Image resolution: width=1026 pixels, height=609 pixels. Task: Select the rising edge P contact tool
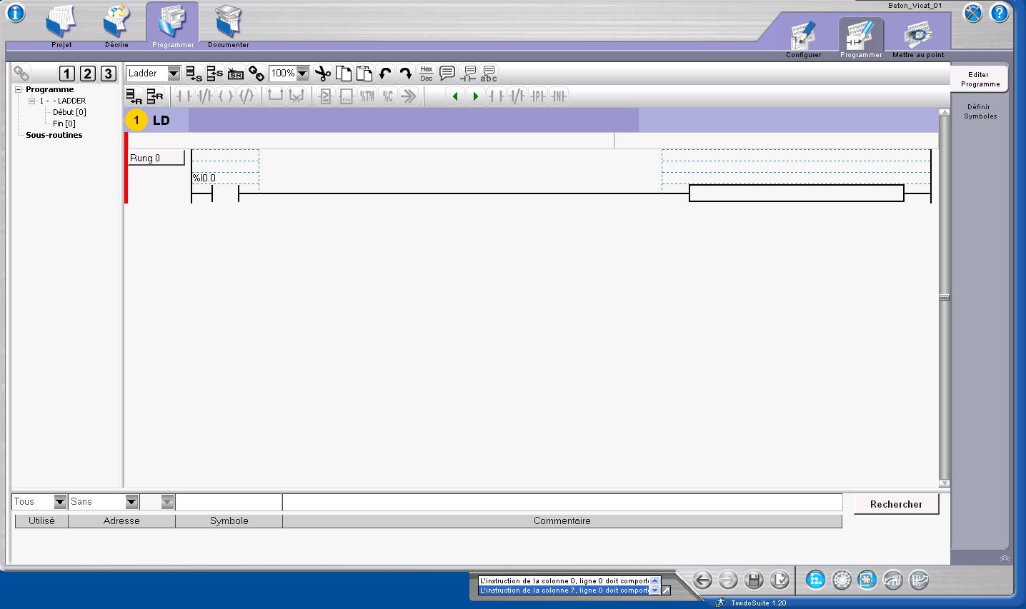point(538,96)
